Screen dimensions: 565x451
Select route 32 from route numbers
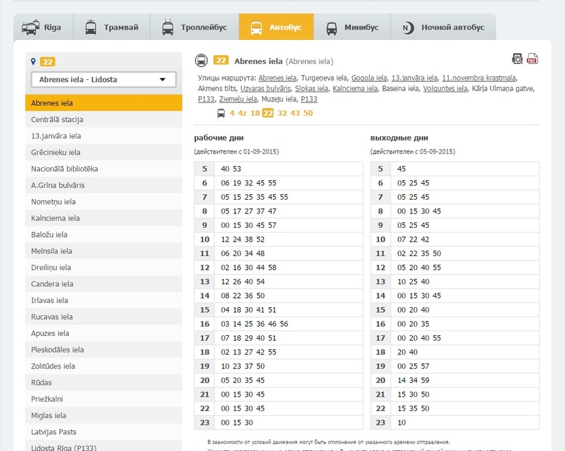282,114
